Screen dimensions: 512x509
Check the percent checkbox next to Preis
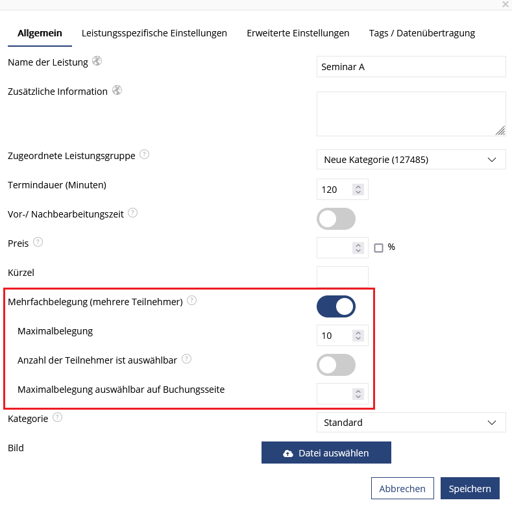click(378, 247)
